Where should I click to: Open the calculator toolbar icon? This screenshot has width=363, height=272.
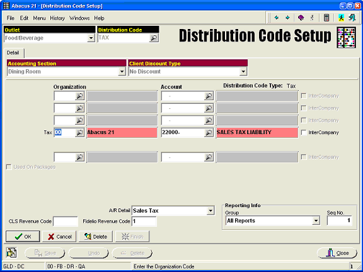[326, 18]
